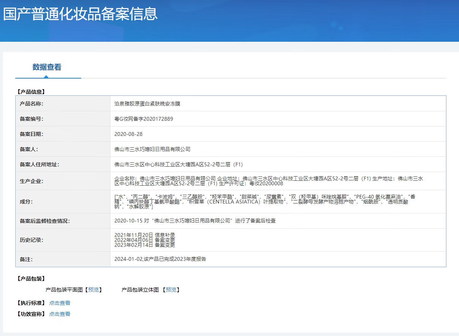Click the 生产企业 details text
The image size is (459, 336).
click(268, 181)
